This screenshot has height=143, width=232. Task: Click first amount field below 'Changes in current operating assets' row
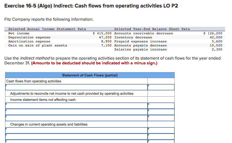coord(161,130)
